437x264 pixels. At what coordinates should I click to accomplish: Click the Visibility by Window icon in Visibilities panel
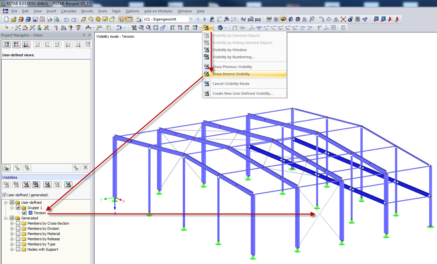click(x=26, y=185)
